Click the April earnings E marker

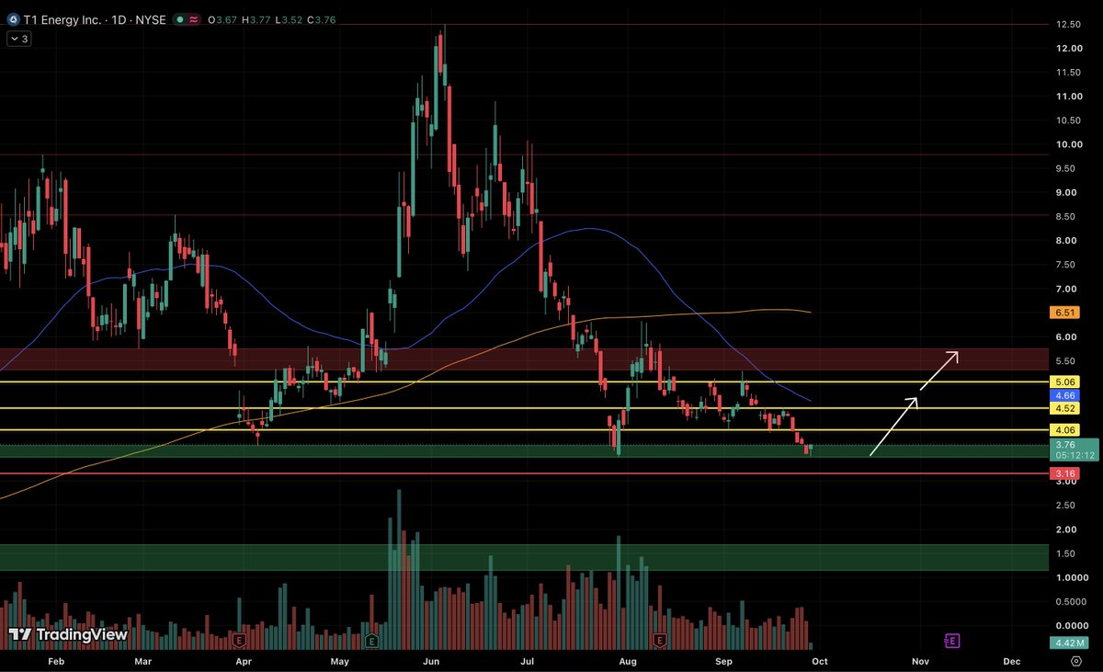click(239, 639)
